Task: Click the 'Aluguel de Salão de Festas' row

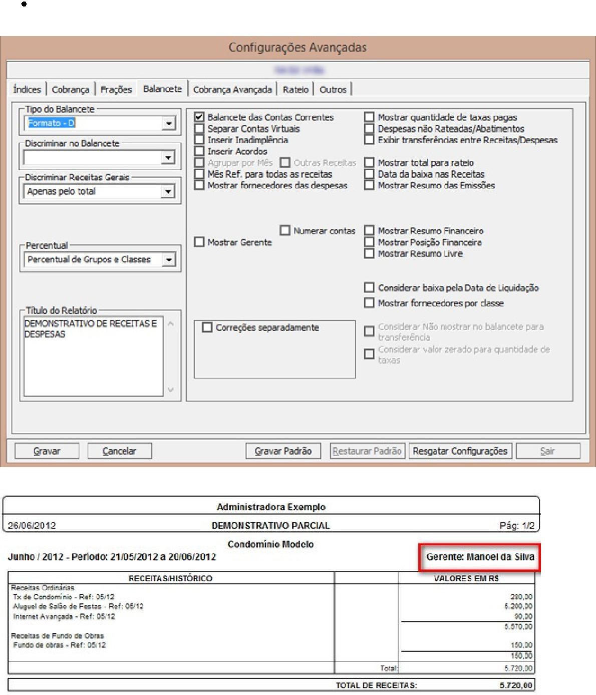Action: [x=78, y=606]
